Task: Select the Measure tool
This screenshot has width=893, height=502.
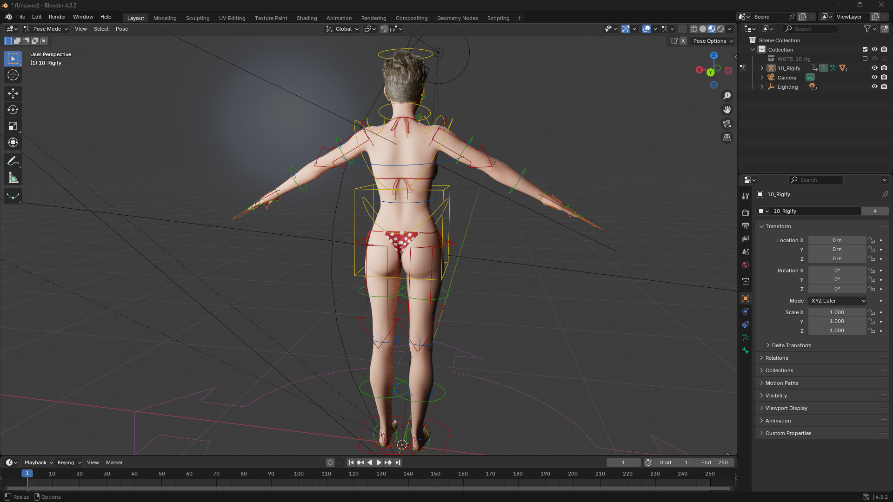Action: [x=13, y=178]
